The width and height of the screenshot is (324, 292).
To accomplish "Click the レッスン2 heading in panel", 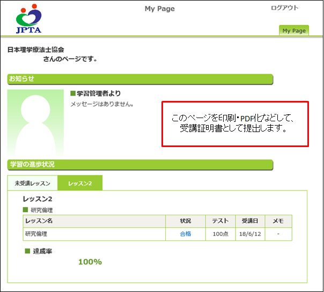I will [38, 199].
